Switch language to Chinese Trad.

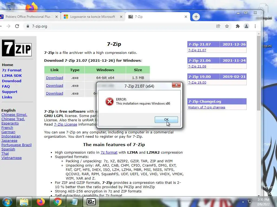[x=13, y=119]
